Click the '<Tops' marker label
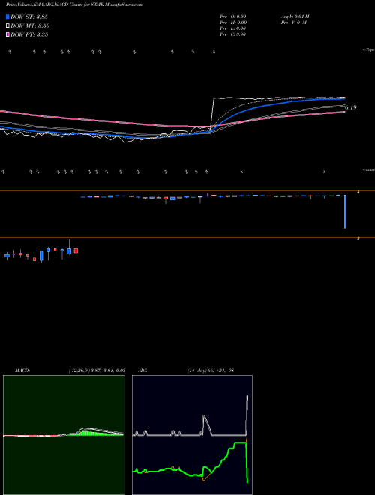 (x=368, y=50)
